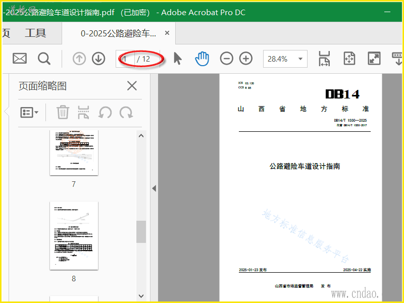
Task: Zoom out with the minus button
Action: click(226, 59)
